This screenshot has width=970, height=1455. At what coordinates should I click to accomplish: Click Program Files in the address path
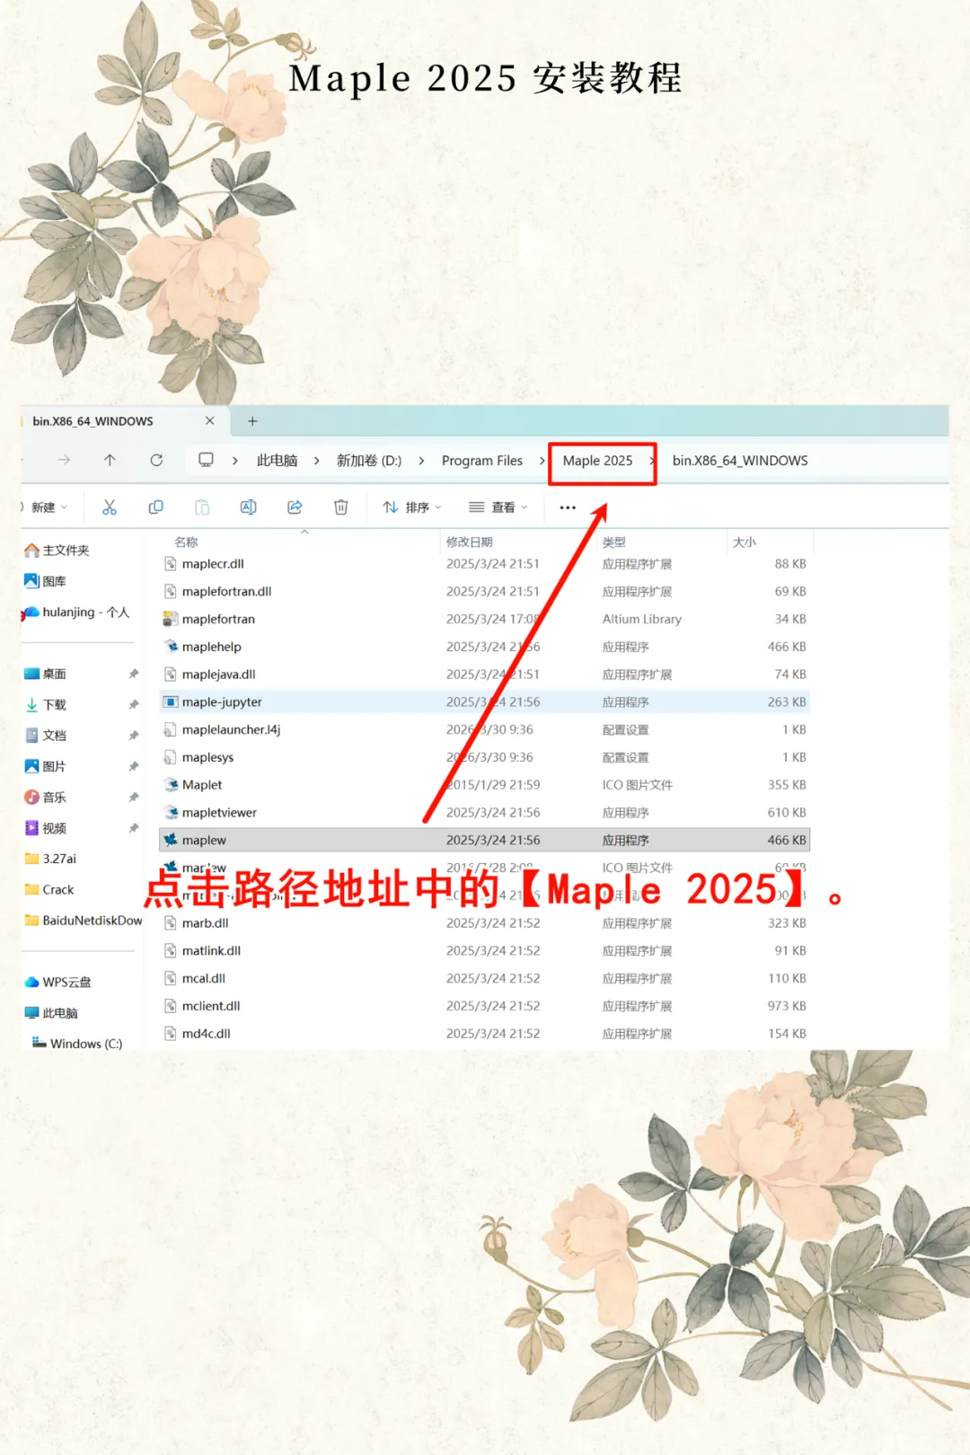482,460
